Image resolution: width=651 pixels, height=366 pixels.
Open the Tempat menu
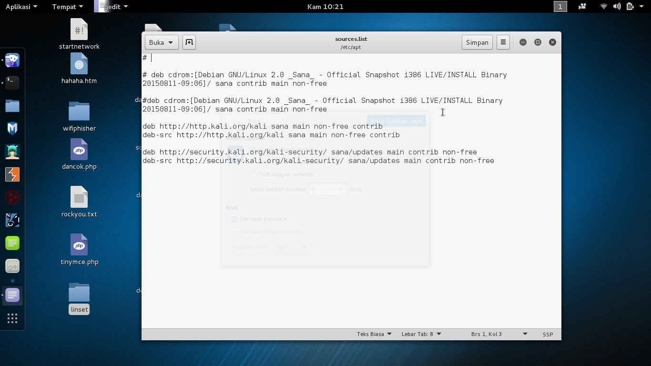tap(68, 7)
